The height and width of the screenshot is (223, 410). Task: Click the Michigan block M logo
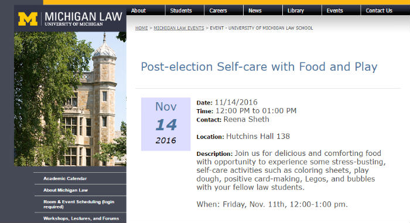(28, 19)
